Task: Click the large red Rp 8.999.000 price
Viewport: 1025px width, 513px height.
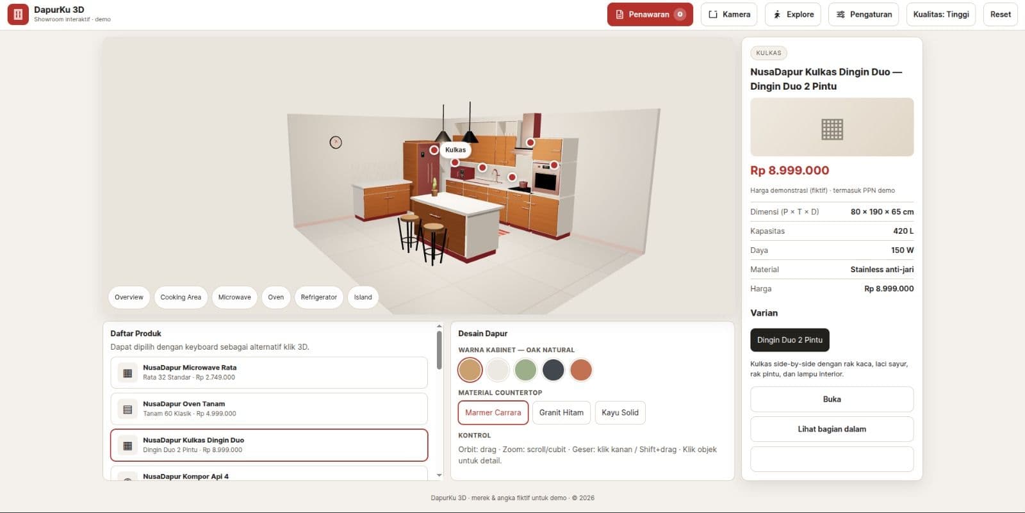Action: coord(790,170)
